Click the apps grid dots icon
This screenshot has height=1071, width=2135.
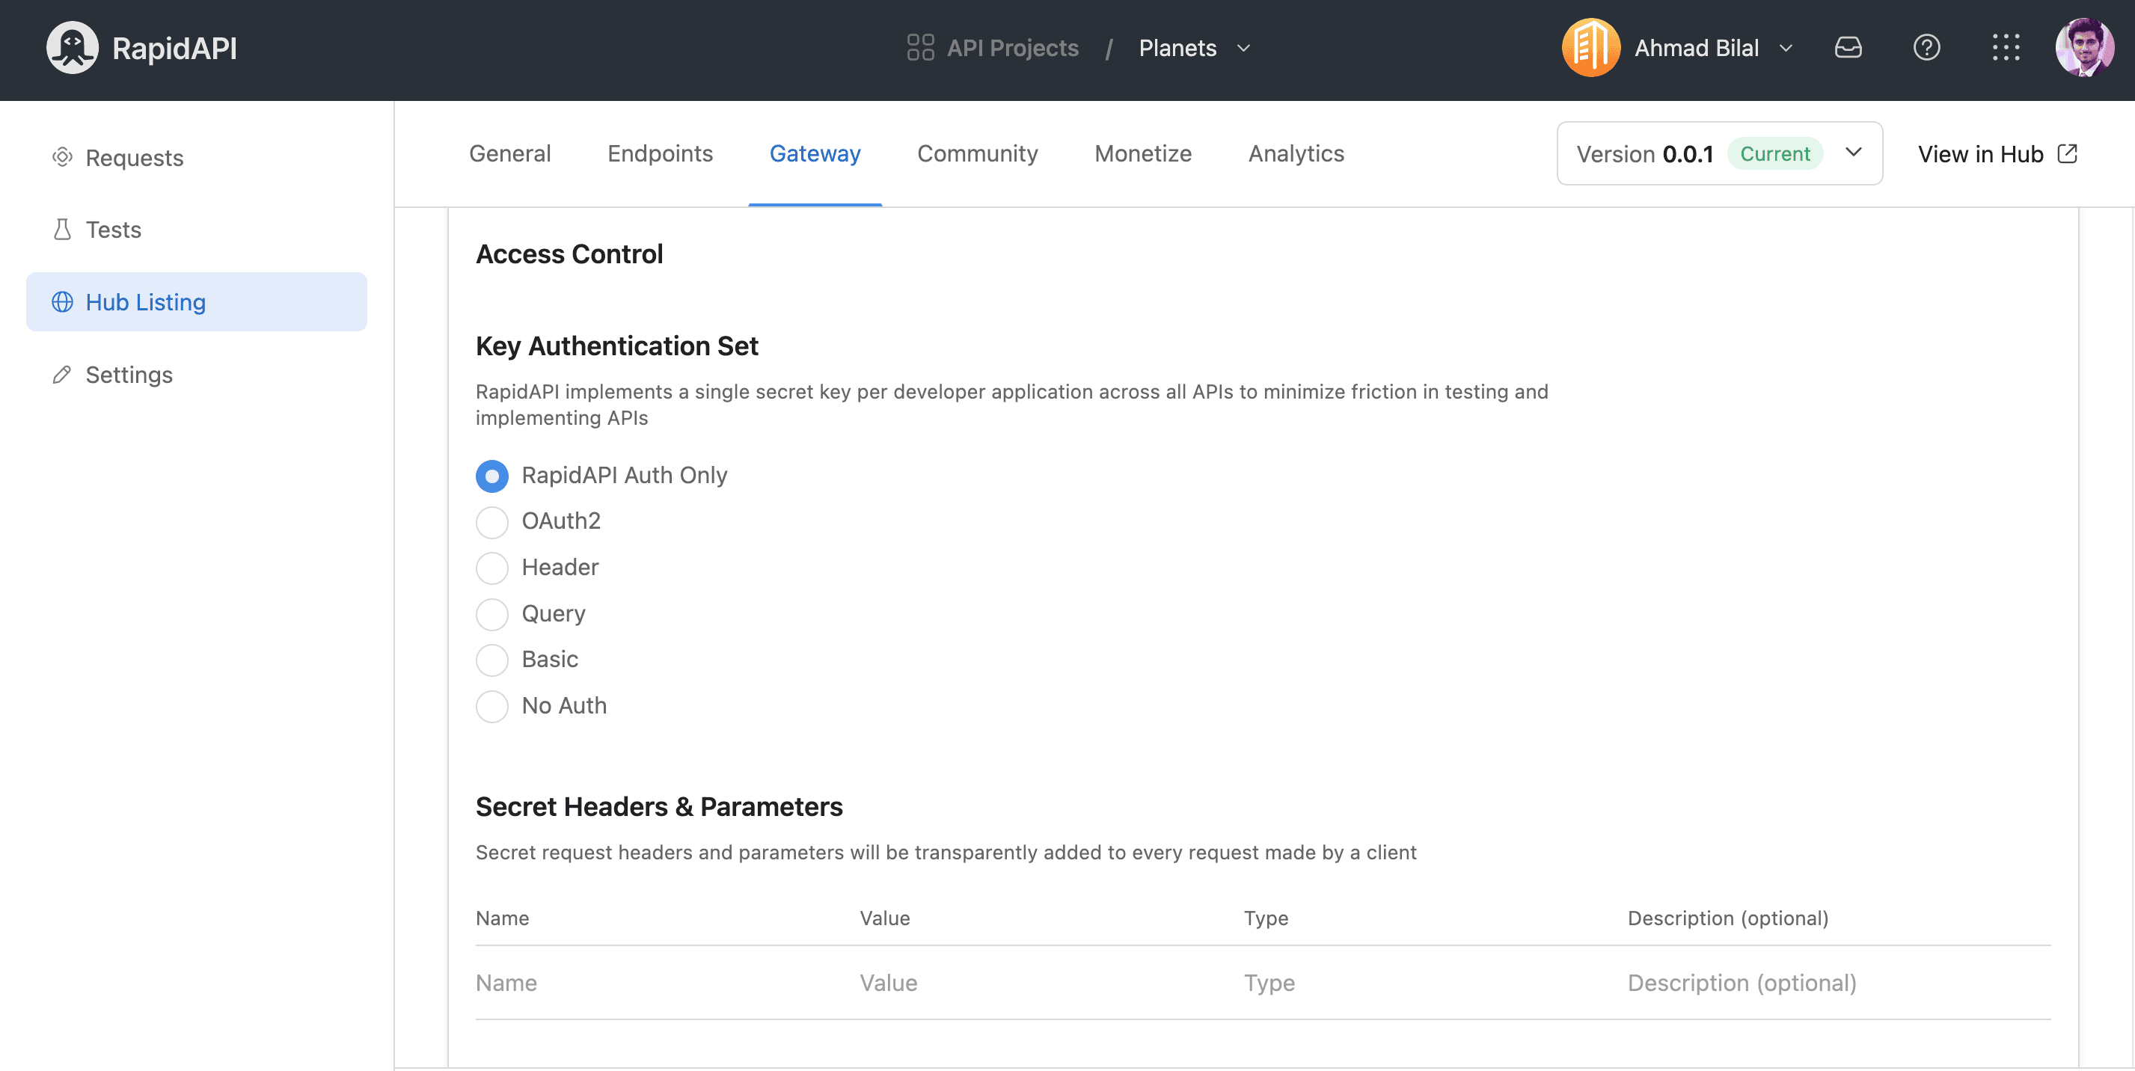pyautogui.click(x=2006, y=48)
